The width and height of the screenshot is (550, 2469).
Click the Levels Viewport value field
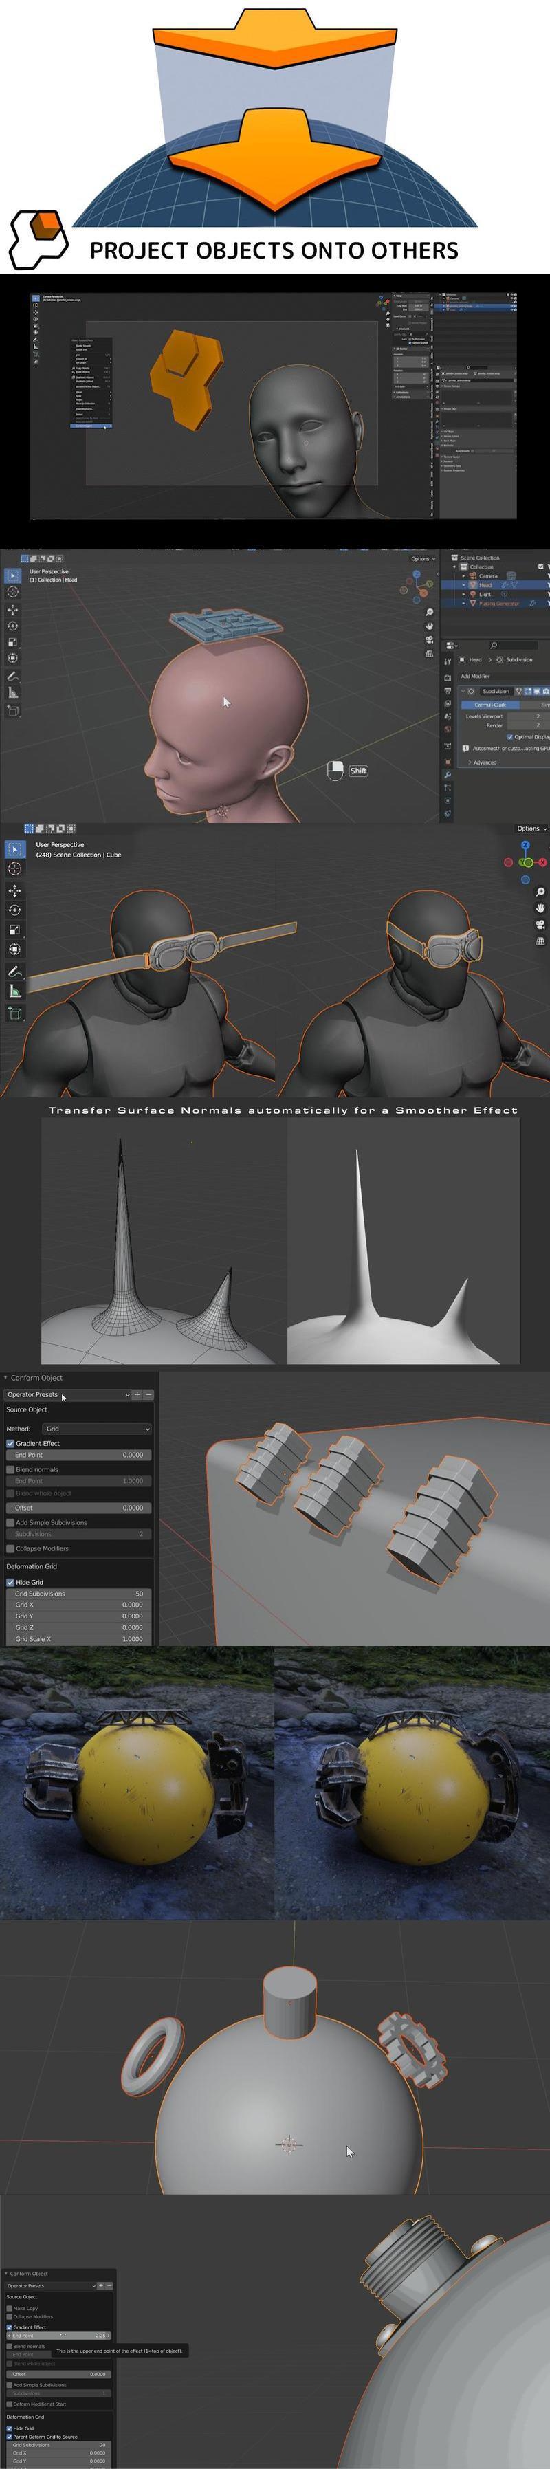[x=528, y=716]
